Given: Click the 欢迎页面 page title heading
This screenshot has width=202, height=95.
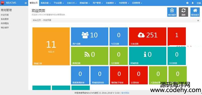Looking at the screenshot, I should [38, 11].
